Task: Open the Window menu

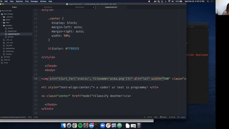Action: point(43,1)
